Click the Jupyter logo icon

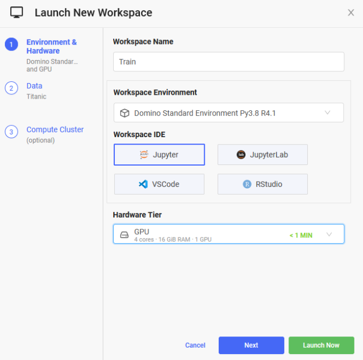[144, 154]
